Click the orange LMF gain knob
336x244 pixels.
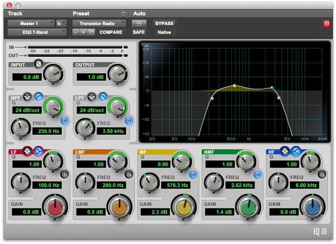tap(120, 207)
